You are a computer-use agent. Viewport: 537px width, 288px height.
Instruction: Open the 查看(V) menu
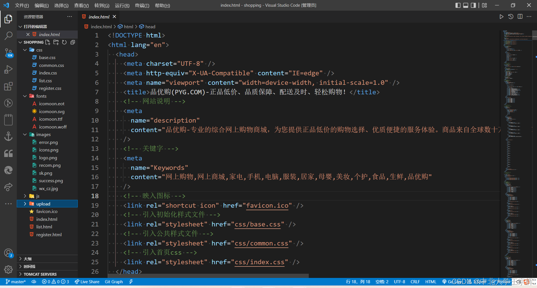pyautogui.click(x=81, y=5)
